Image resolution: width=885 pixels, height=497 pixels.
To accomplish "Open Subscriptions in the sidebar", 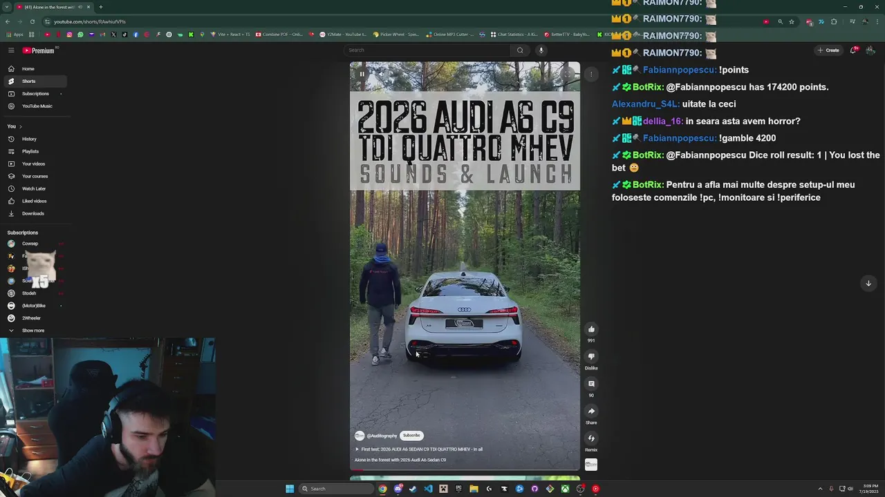I will coord(35,94).
